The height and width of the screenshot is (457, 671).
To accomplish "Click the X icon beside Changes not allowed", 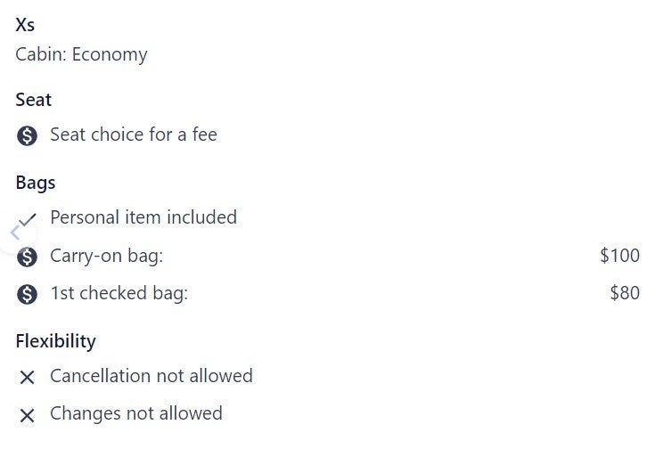I will coord(28,414).
